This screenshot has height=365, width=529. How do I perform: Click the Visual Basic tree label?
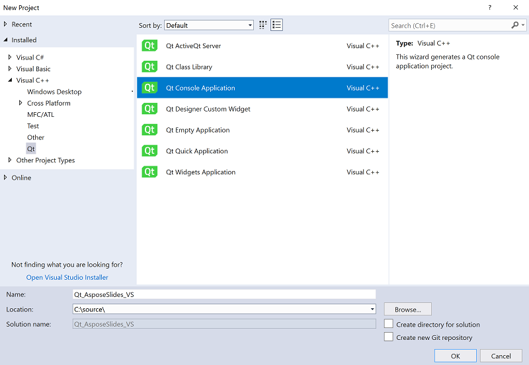(34, 69)
